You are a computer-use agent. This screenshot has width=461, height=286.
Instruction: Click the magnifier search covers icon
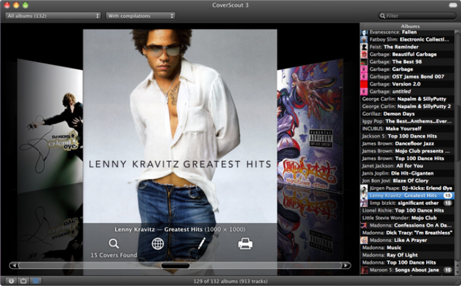[114, 244]
